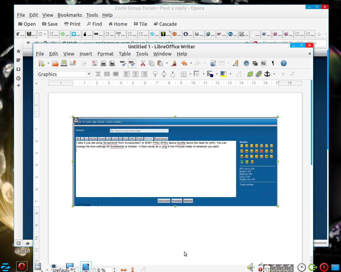Open the Bookmarks menu in Opera

[70, 15]
